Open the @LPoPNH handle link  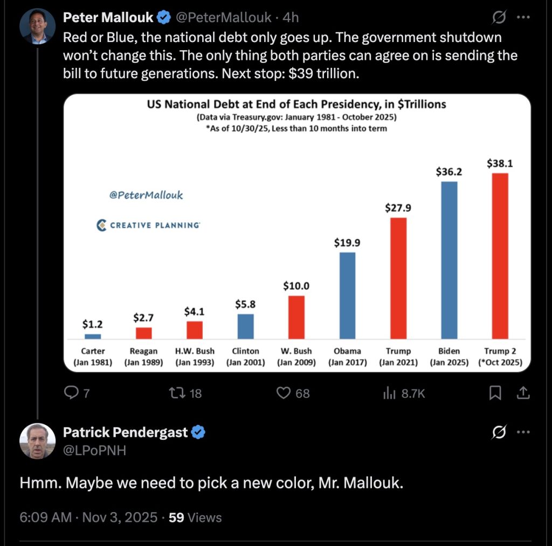coord(94,450)
